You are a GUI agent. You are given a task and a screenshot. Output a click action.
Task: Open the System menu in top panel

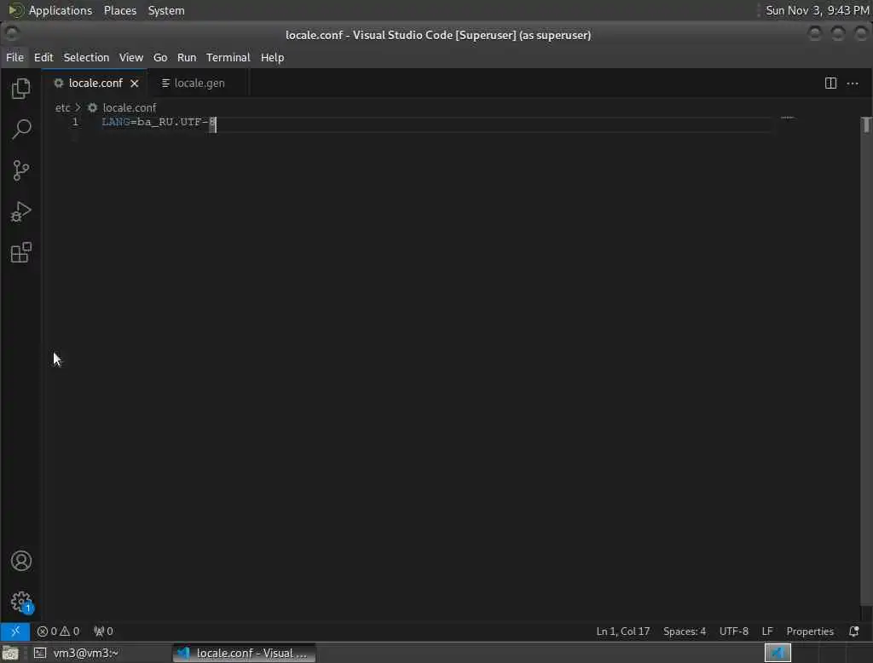click(166, 10)
